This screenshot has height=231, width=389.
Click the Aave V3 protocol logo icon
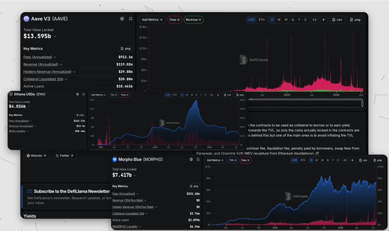pos(26,19)
